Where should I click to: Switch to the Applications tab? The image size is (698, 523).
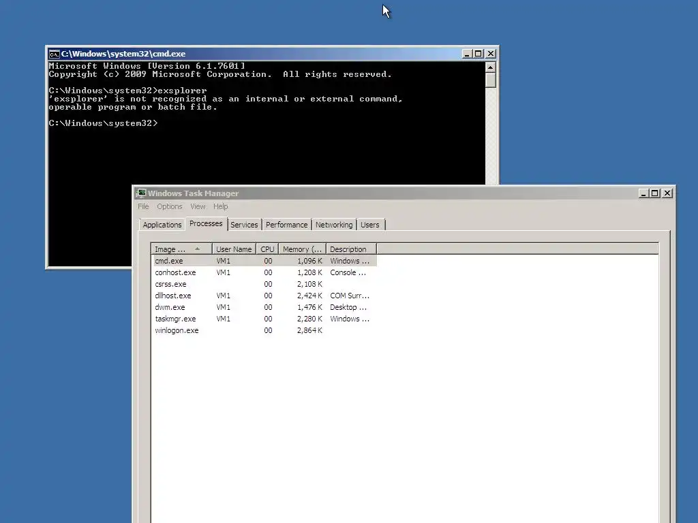click(x=162, y=225)
